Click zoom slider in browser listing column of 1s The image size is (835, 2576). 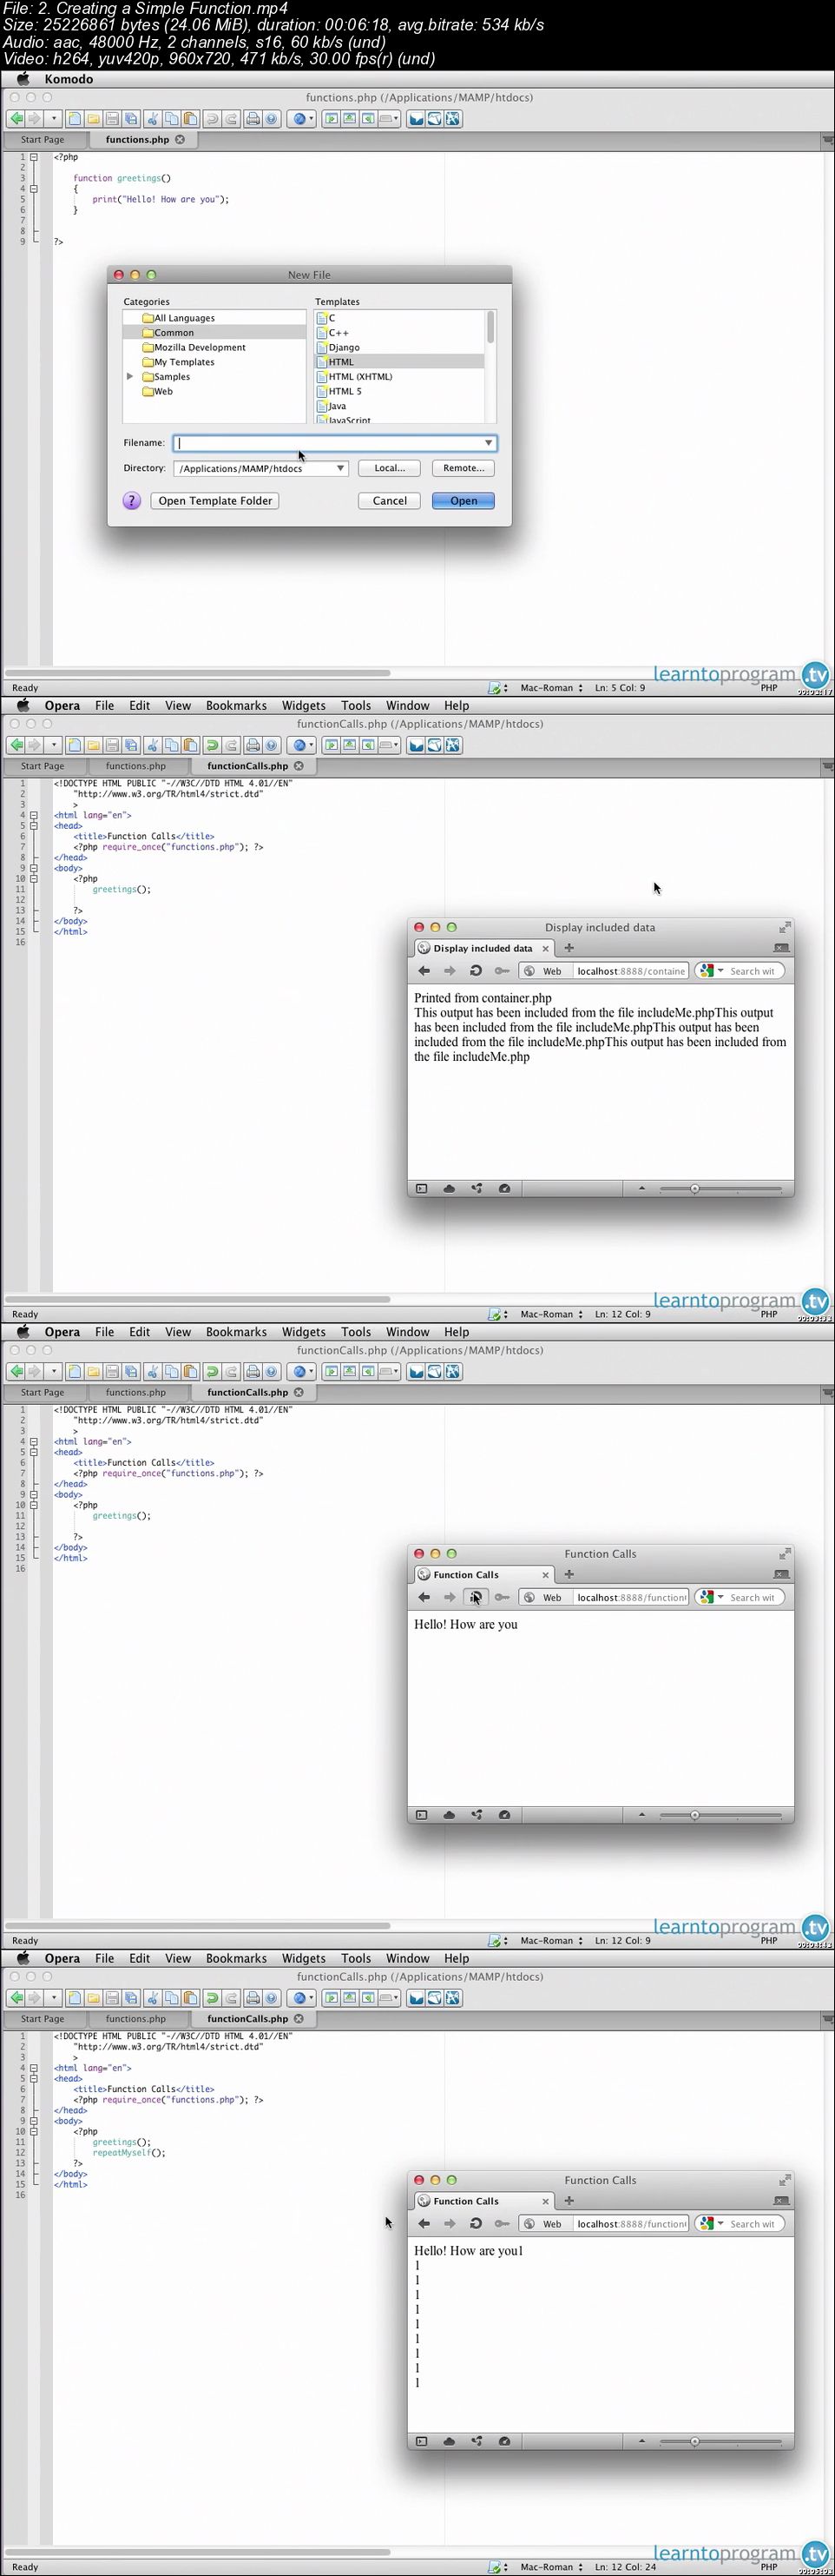721,2441
